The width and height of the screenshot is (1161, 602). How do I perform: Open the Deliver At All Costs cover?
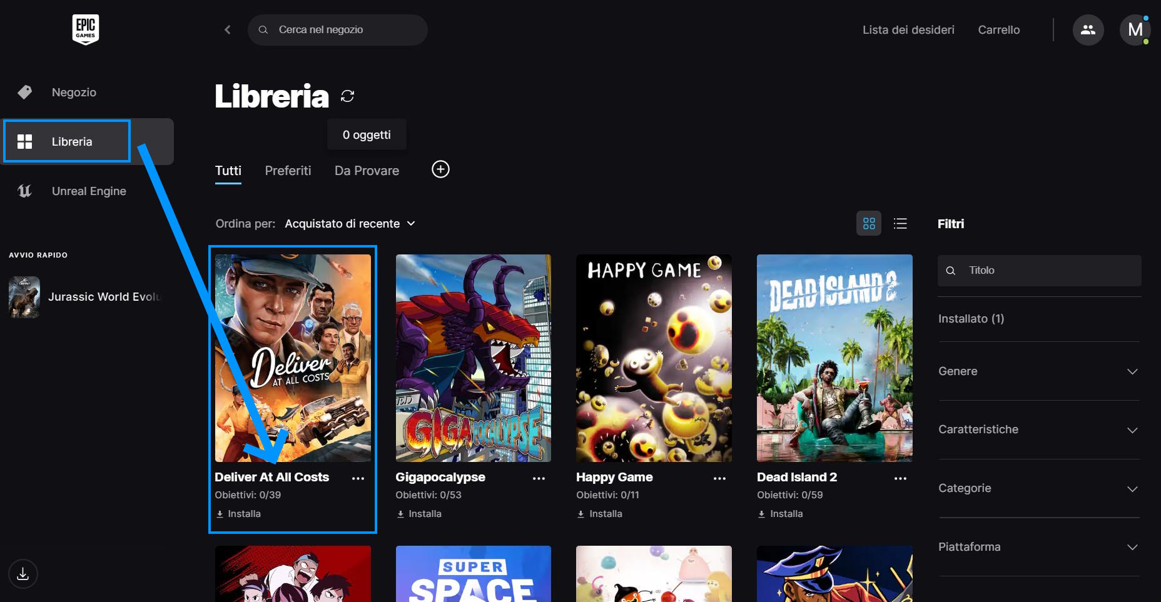pyautogui.click(x=293, y=358)
